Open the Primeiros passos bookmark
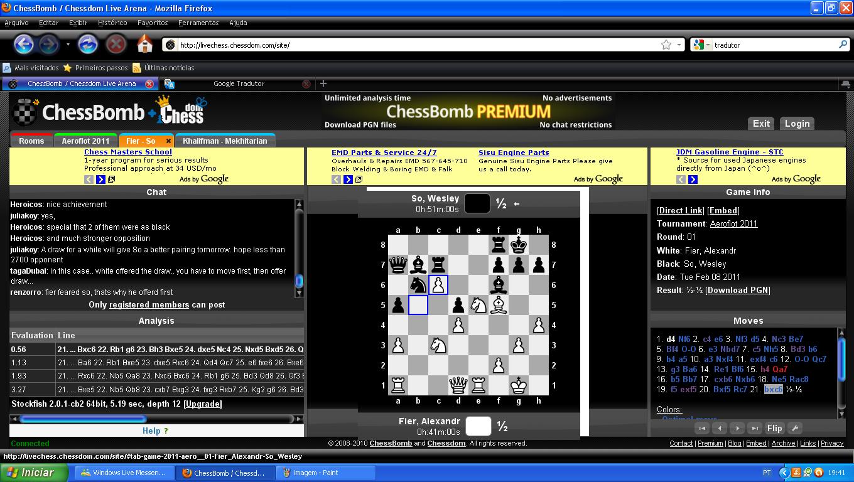The image size is (854, 482). point(95,68)
